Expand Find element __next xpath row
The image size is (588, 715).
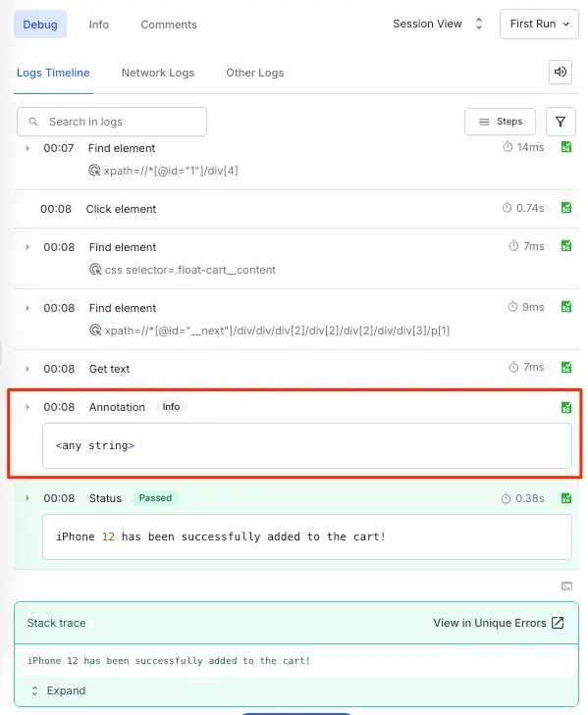pos(27,308)
